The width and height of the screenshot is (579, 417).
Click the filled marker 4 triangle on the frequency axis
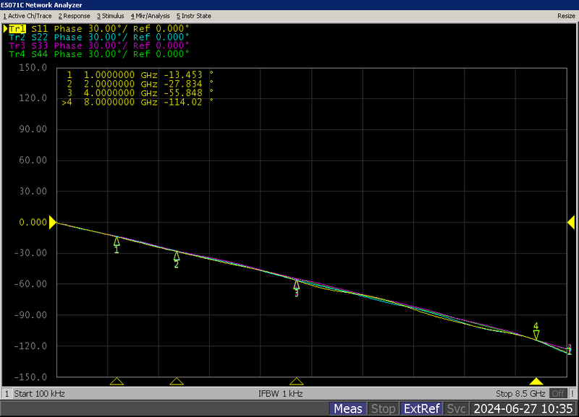(x=536, y=381)
